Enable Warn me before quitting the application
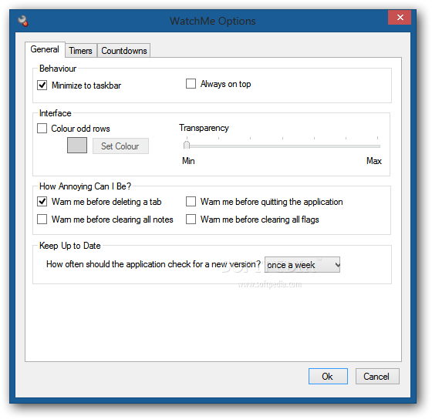Image resolution: width=432 pixels, height=419 pixels. (191, 201)
